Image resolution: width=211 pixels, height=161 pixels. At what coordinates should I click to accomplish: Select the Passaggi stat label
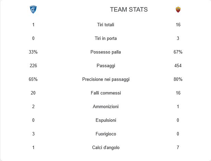pos(106,66)
